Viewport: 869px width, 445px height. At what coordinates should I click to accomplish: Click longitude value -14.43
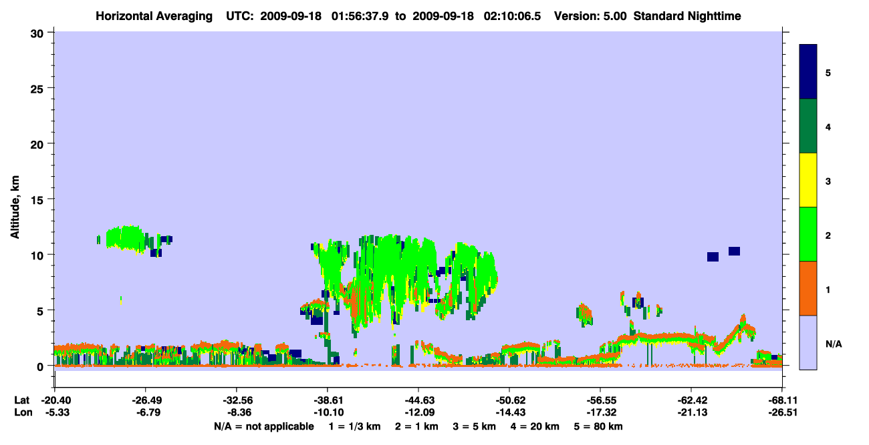tap(509, 412)
